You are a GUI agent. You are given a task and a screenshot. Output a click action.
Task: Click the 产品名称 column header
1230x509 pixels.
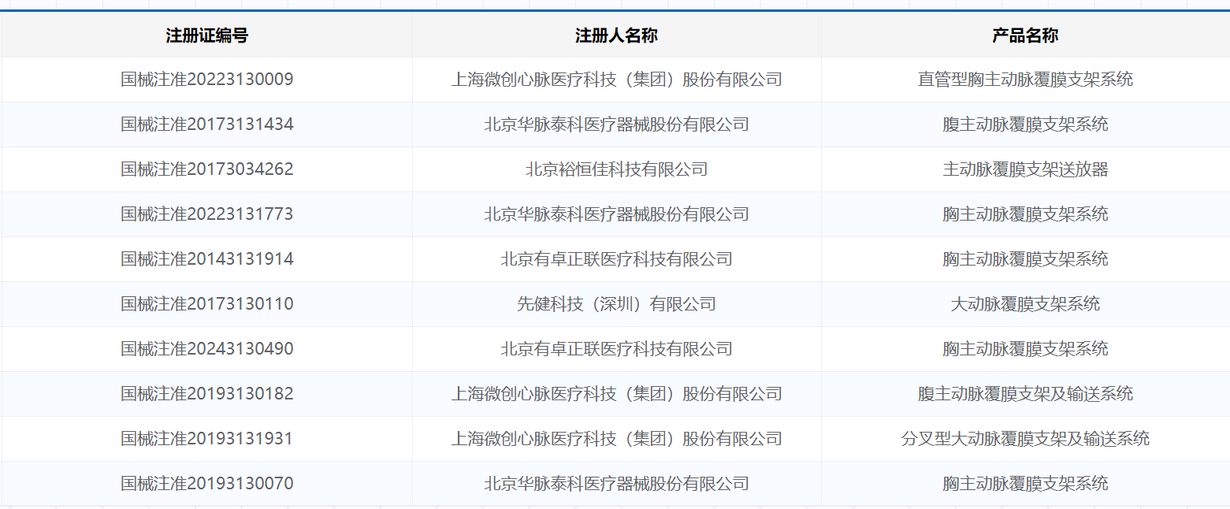tap(1024, 35)
